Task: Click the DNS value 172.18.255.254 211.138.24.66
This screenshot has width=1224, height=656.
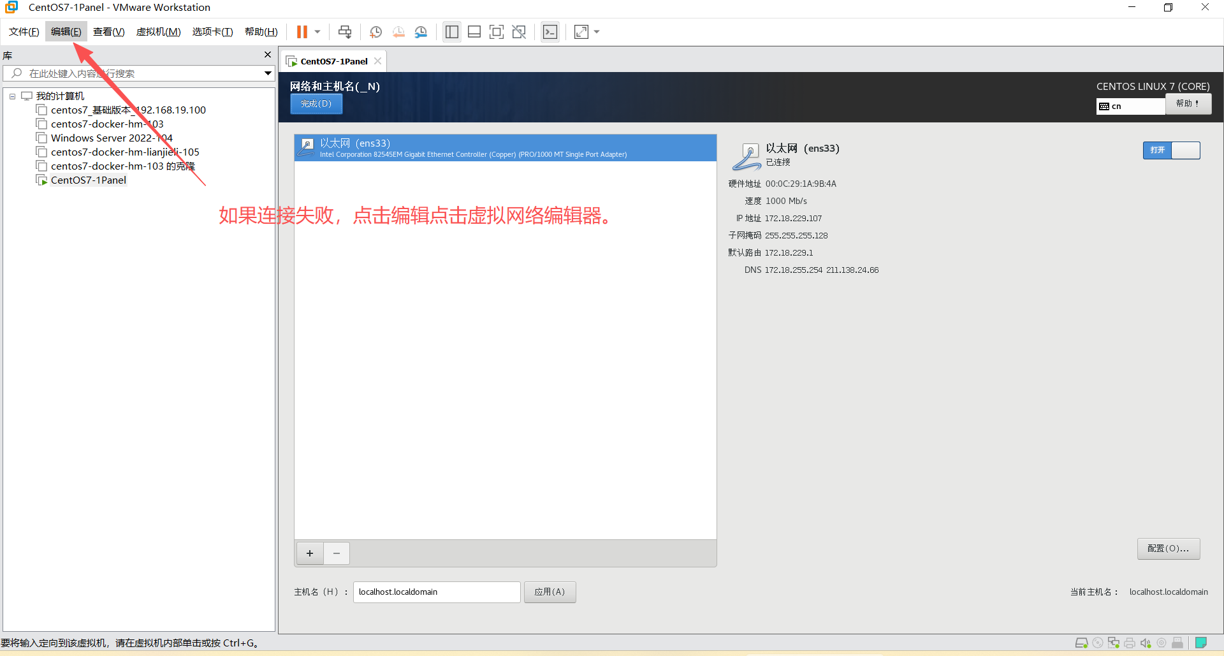Action: click(822, 270)
